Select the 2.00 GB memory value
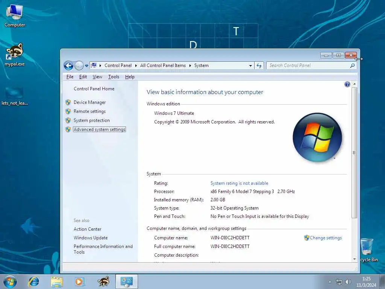This screenshot has height=289, width=385. [x=218, y=200]
